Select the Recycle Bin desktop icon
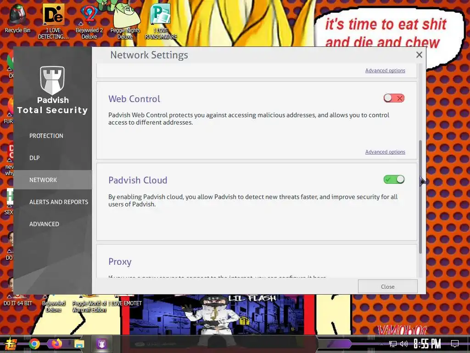 pyautogui.click(x=18, y=18)
